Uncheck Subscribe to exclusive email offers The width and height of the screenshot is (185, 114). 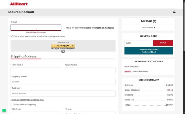click(12, 36)
